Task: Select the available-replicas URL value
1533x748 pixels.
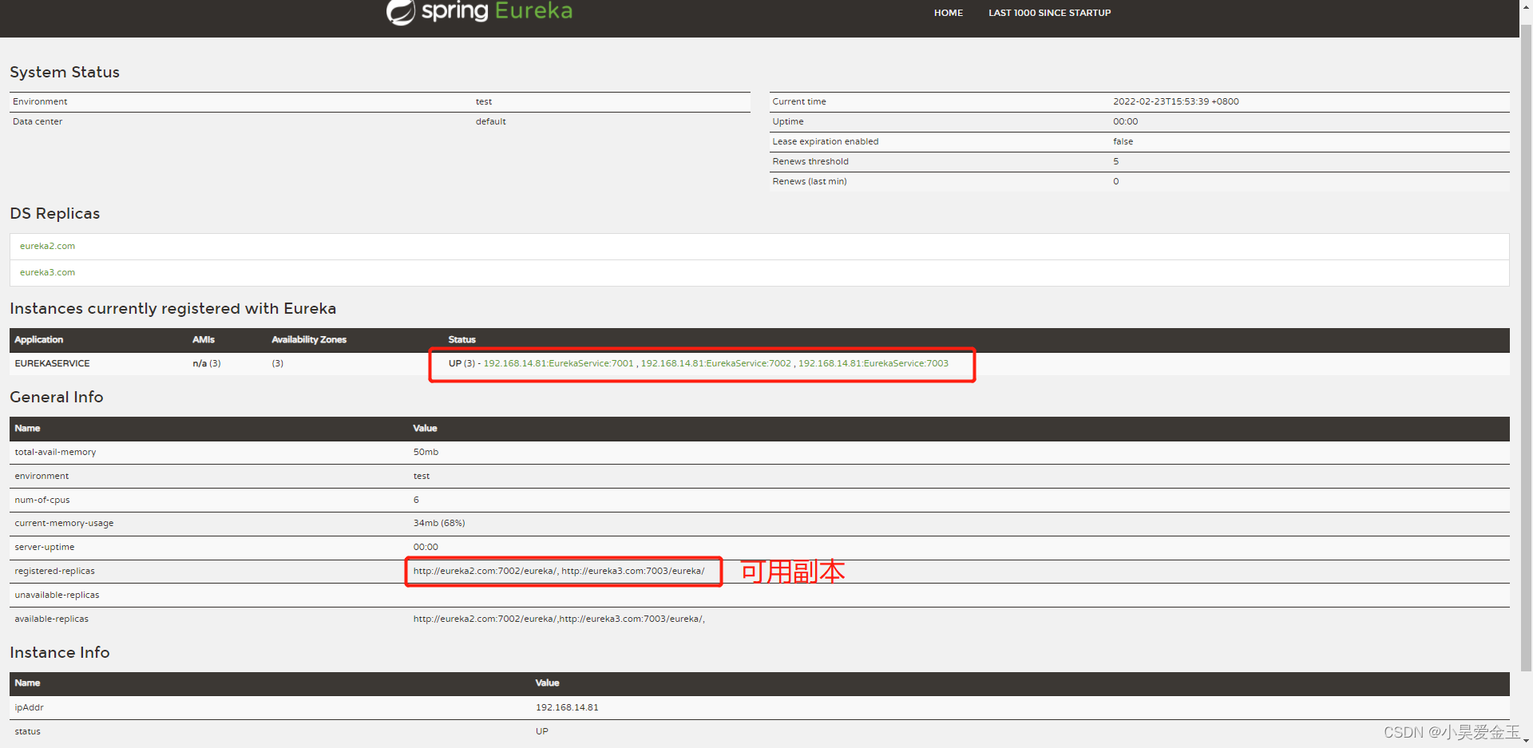Action: point(559,619)
